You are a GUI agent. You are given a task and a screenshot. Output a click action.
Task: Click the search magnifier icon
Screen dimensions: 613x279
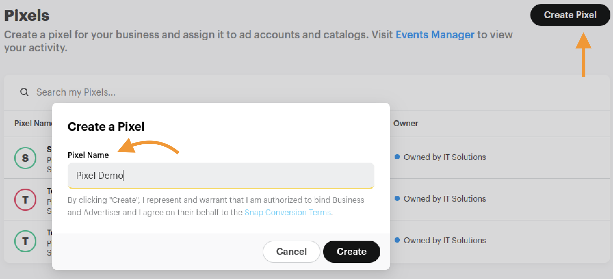click(x=24, y=92)
